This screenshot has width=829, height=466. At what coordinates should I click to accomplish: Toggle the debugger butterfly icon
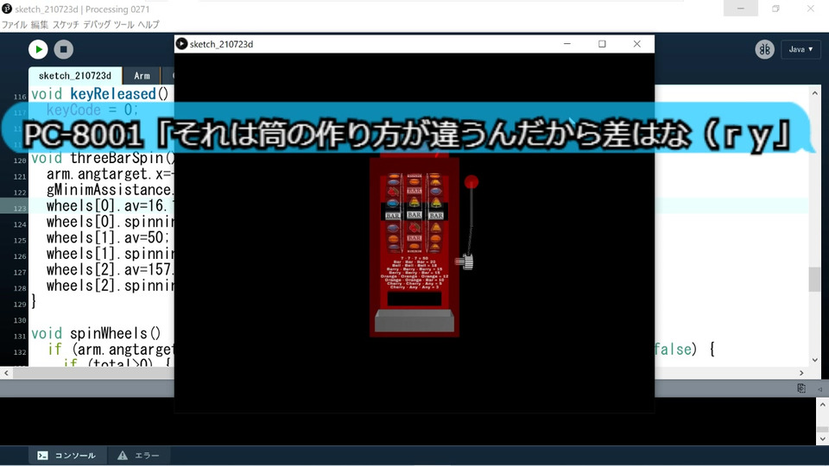pyautogui.click(x=764, y=49)
